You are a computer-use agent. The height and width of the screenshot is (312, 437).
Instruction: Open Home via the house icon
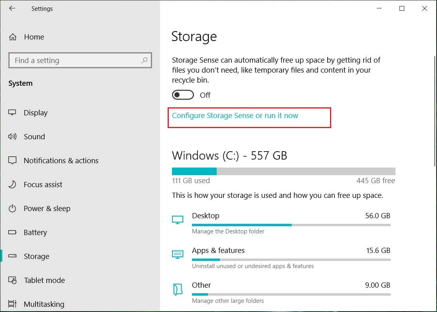coord(13,37)
